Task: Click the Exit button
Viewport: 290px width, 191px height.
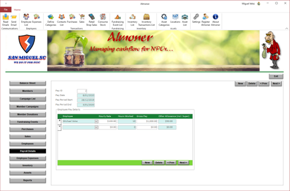Action: pyautogui.click(x=276, y=76)
